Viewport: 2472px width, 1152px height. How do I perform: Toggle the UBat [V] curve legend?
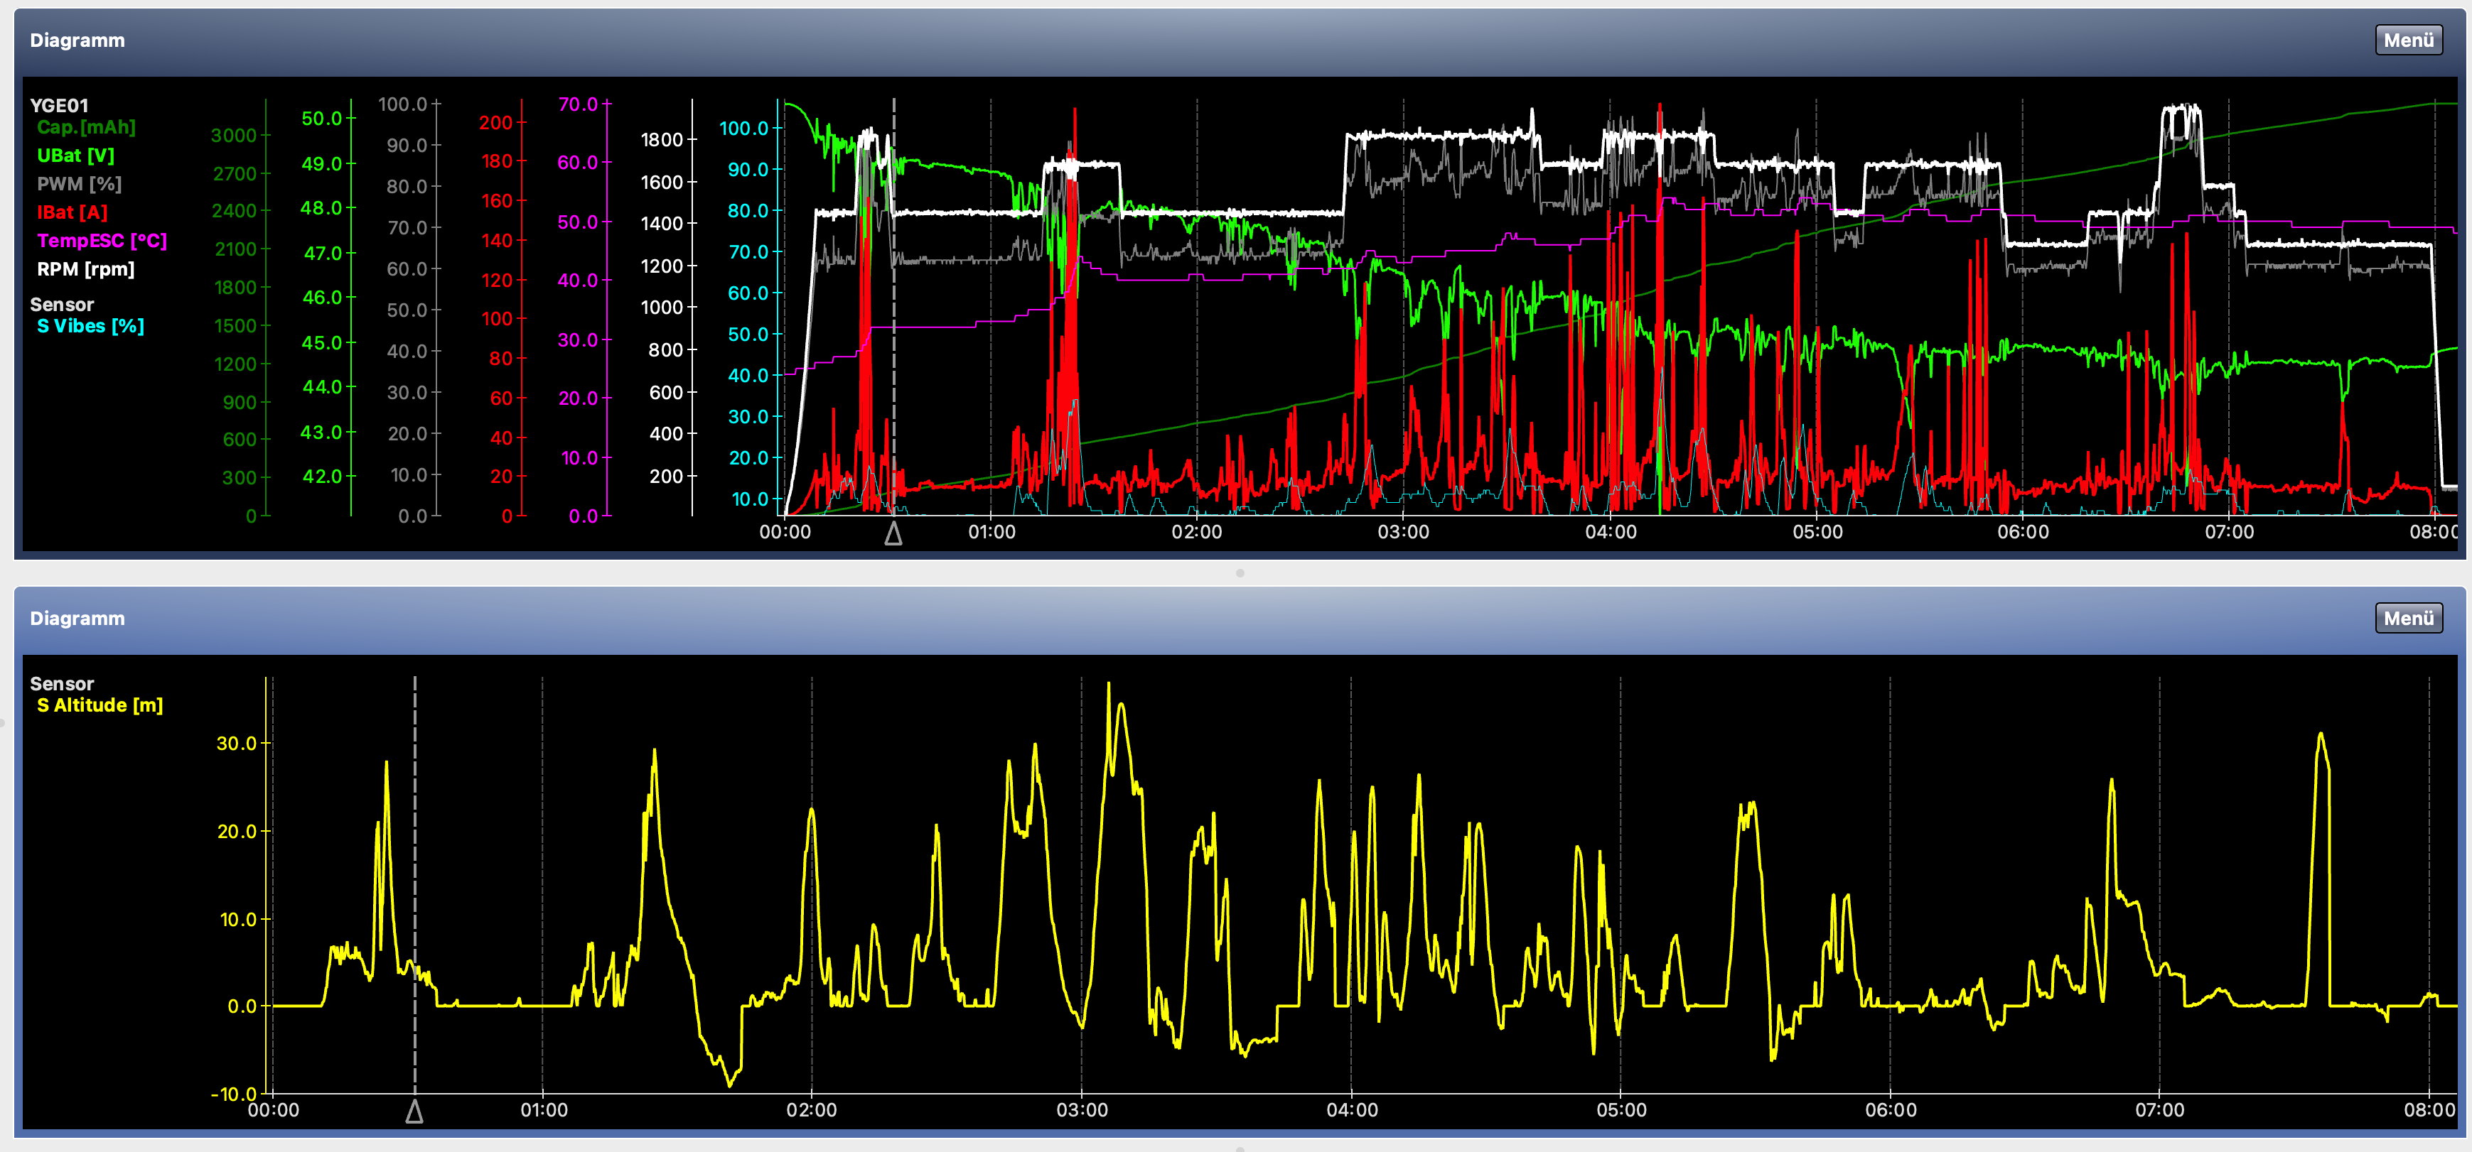[x=75, y=156]
